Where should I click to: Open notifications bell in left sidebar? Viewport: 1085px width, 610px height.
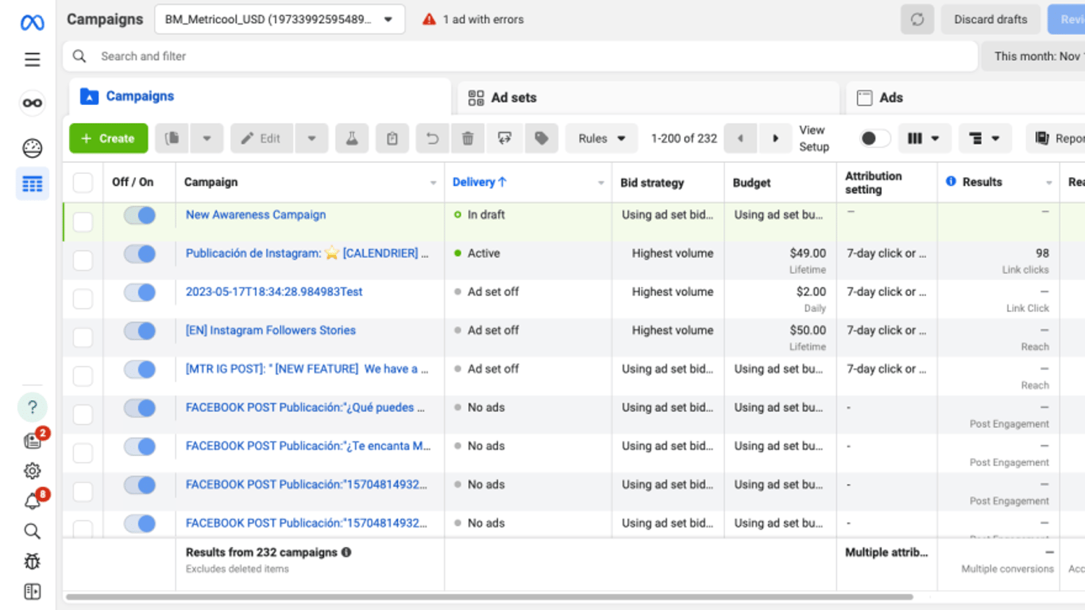(x=32, y=501)
